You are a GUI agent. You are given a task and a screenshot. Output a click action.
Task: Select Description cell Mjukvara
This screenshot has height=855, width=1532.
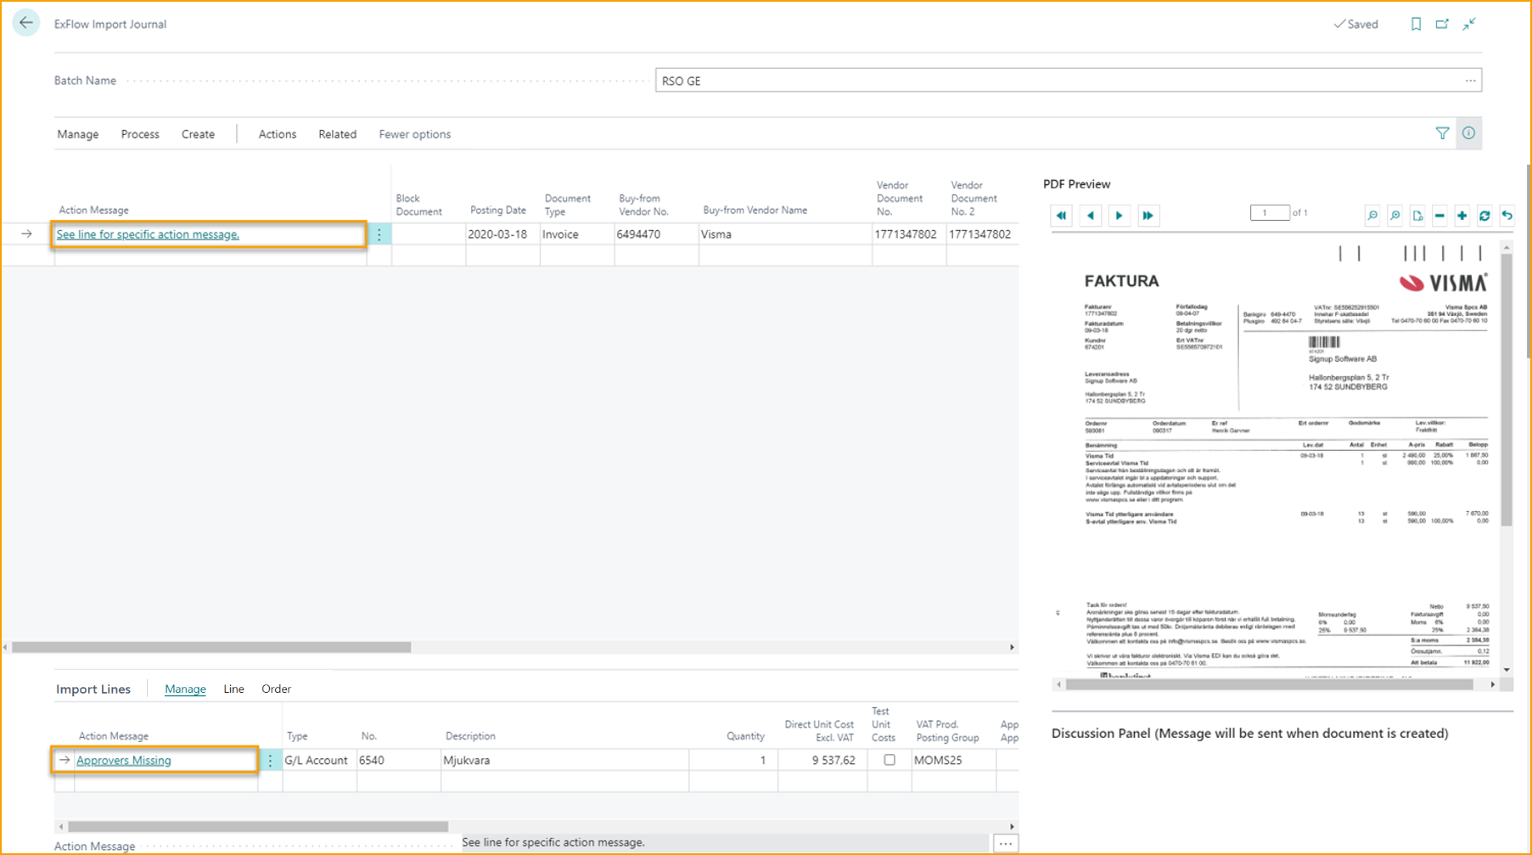coord(564,761)
